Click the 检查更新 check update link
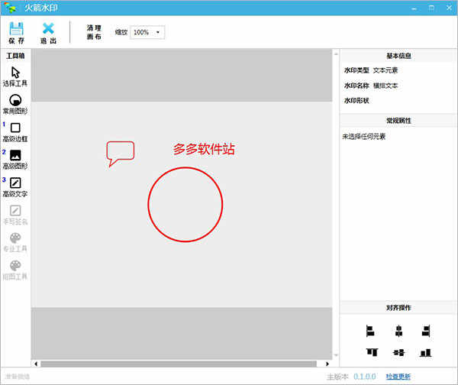Viewport: 458px width, 385px height. coord(398,377)
